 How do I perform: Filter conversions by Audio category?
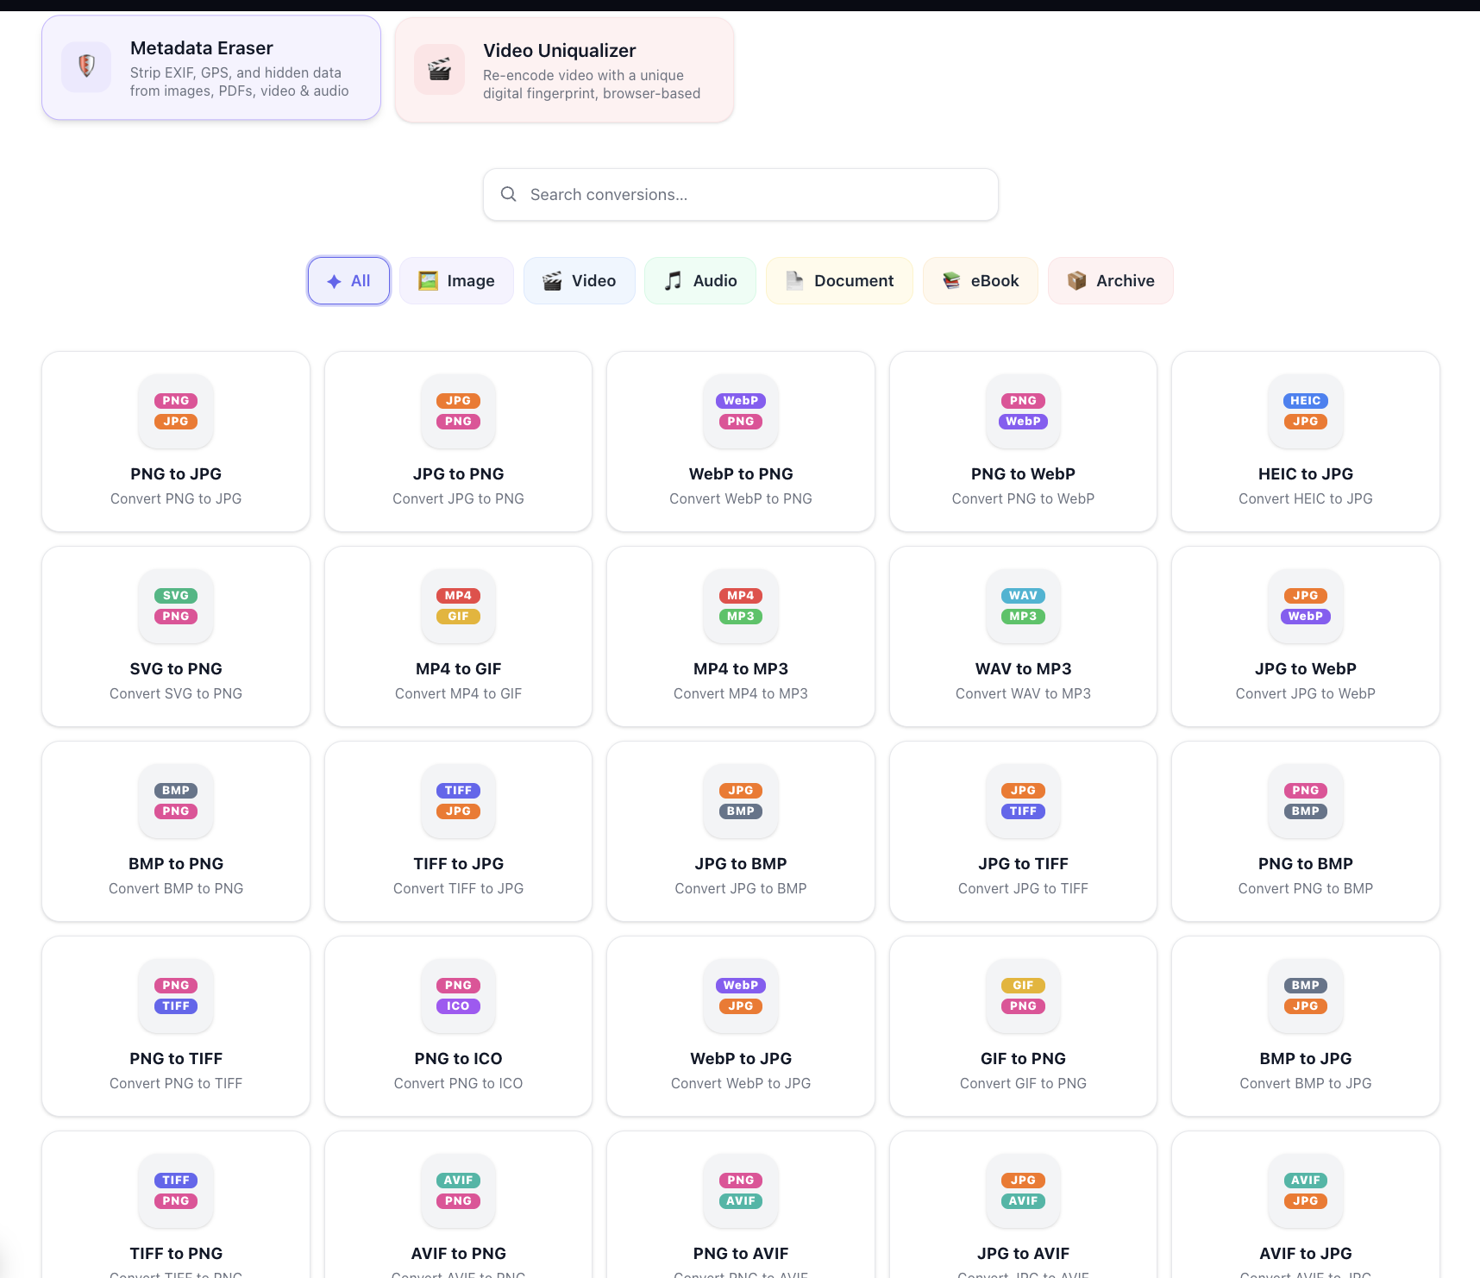700,281
